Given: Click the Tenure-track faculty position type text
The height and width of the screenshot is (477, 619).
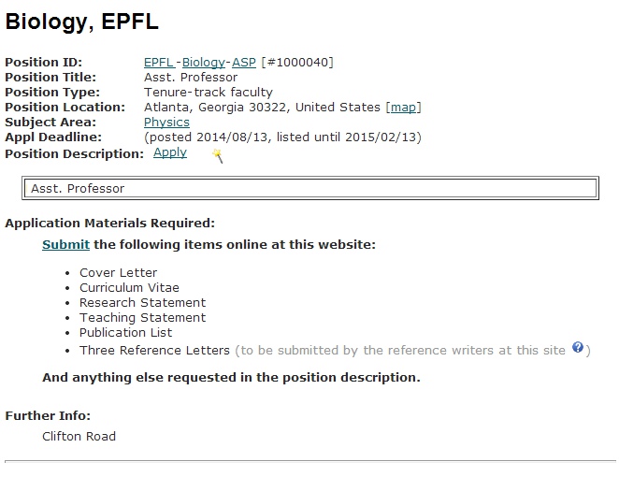Looking at the screenshot, I should point(208,93).
